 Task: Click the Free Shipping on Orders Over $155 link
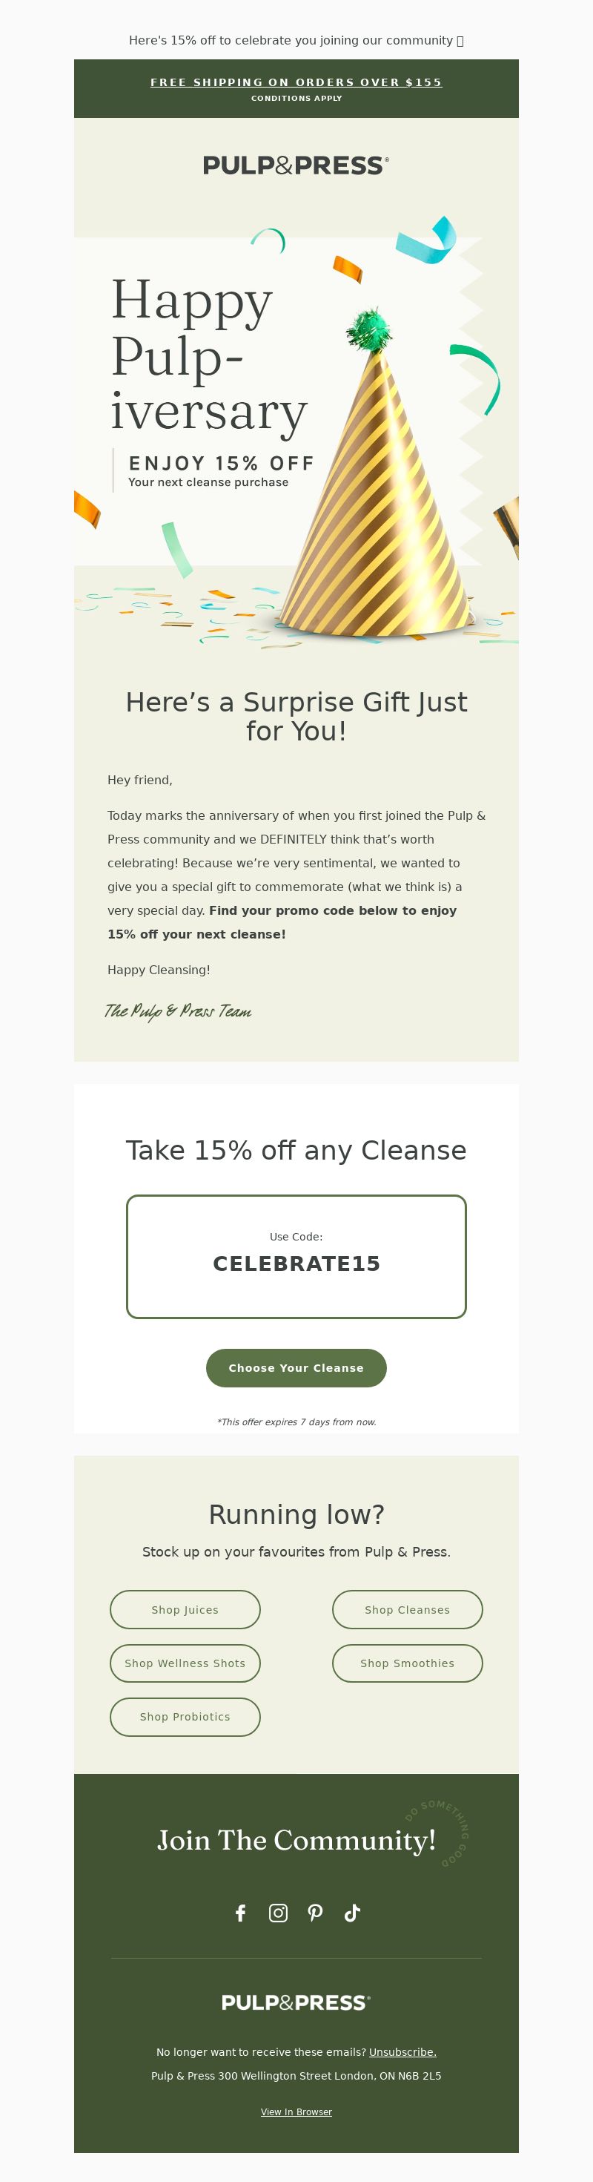[x=296, y=82]
